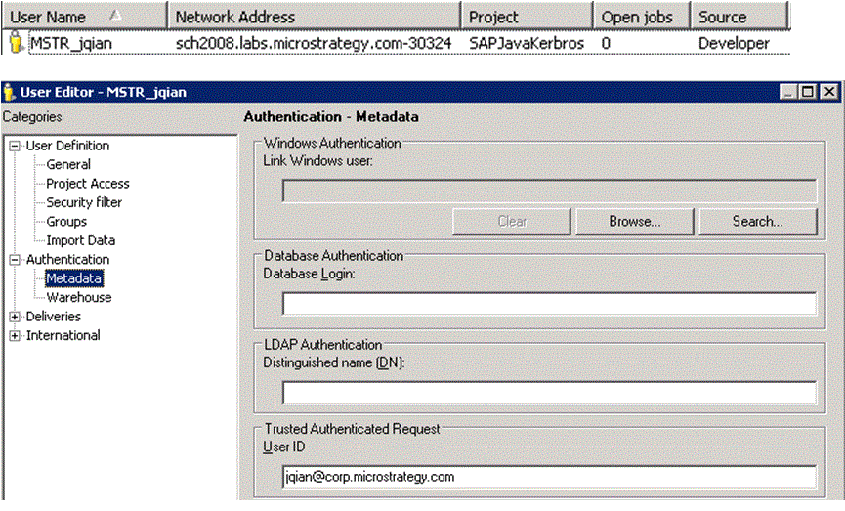The height and width of the screenshot is (511, 845).
Task: Open the Project Access category
Action: pos(88,184)
